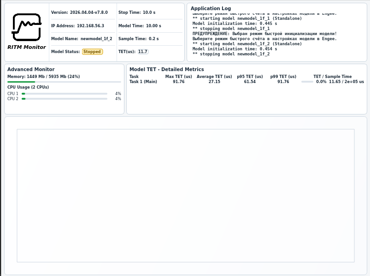Click the CPU 2 4% value
The height and width of the screenshot is (276, 370).
[x=118, y=99]
